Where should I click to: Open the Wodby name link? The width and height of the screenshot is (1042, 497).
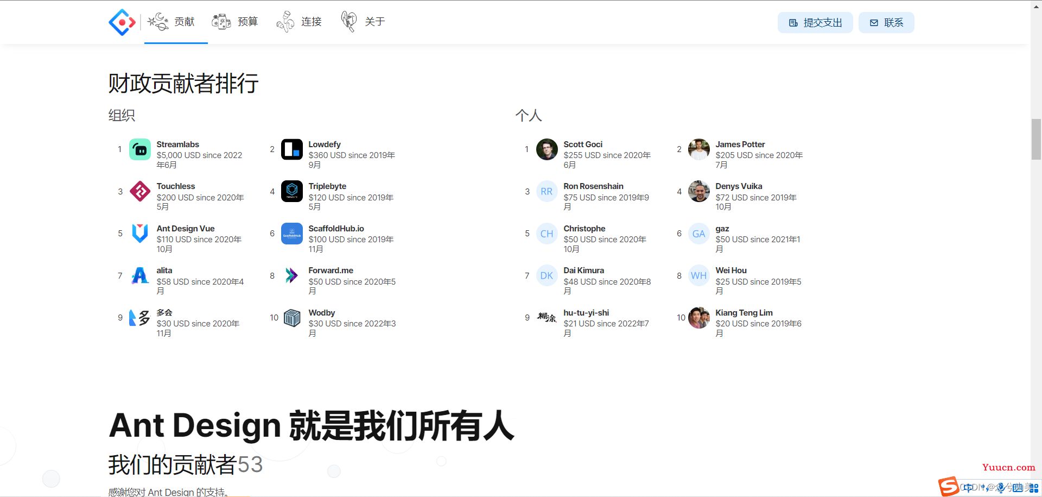coord(322,313)
